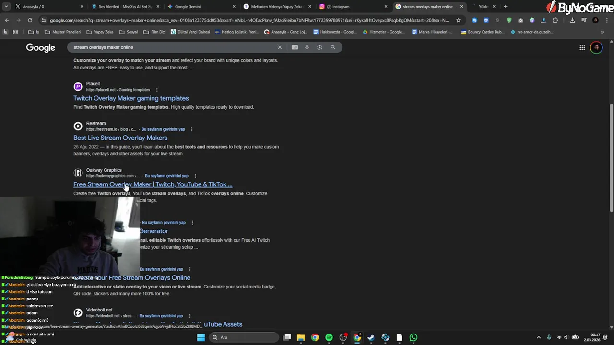614x345 pixels.
Task: Close the Google Gemini tab
Action: 234,7
